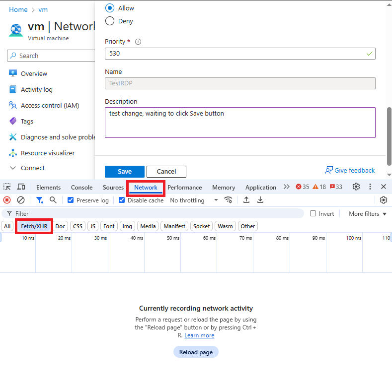
Task: Select the Wasm filter
Action: (225, 226)
